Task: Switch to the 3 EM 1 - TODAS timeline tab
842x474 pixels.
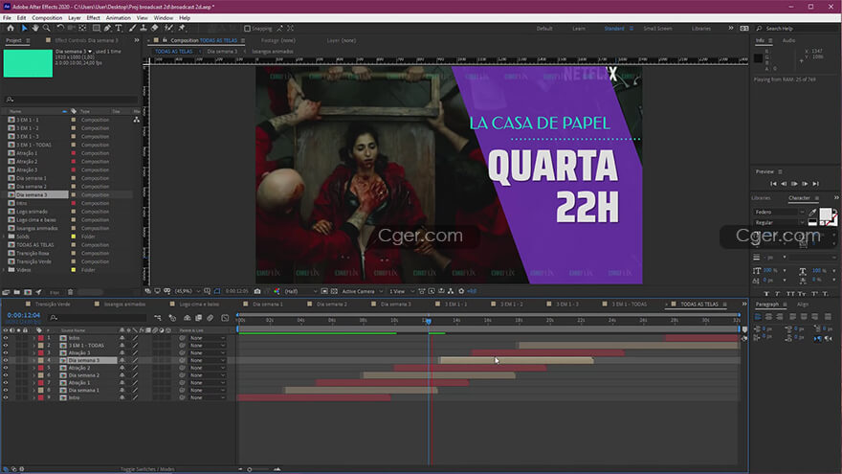Action: point(629,305)
